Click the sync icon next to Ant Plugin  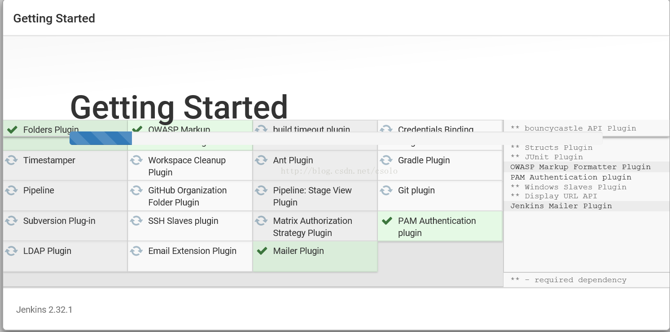261,160
